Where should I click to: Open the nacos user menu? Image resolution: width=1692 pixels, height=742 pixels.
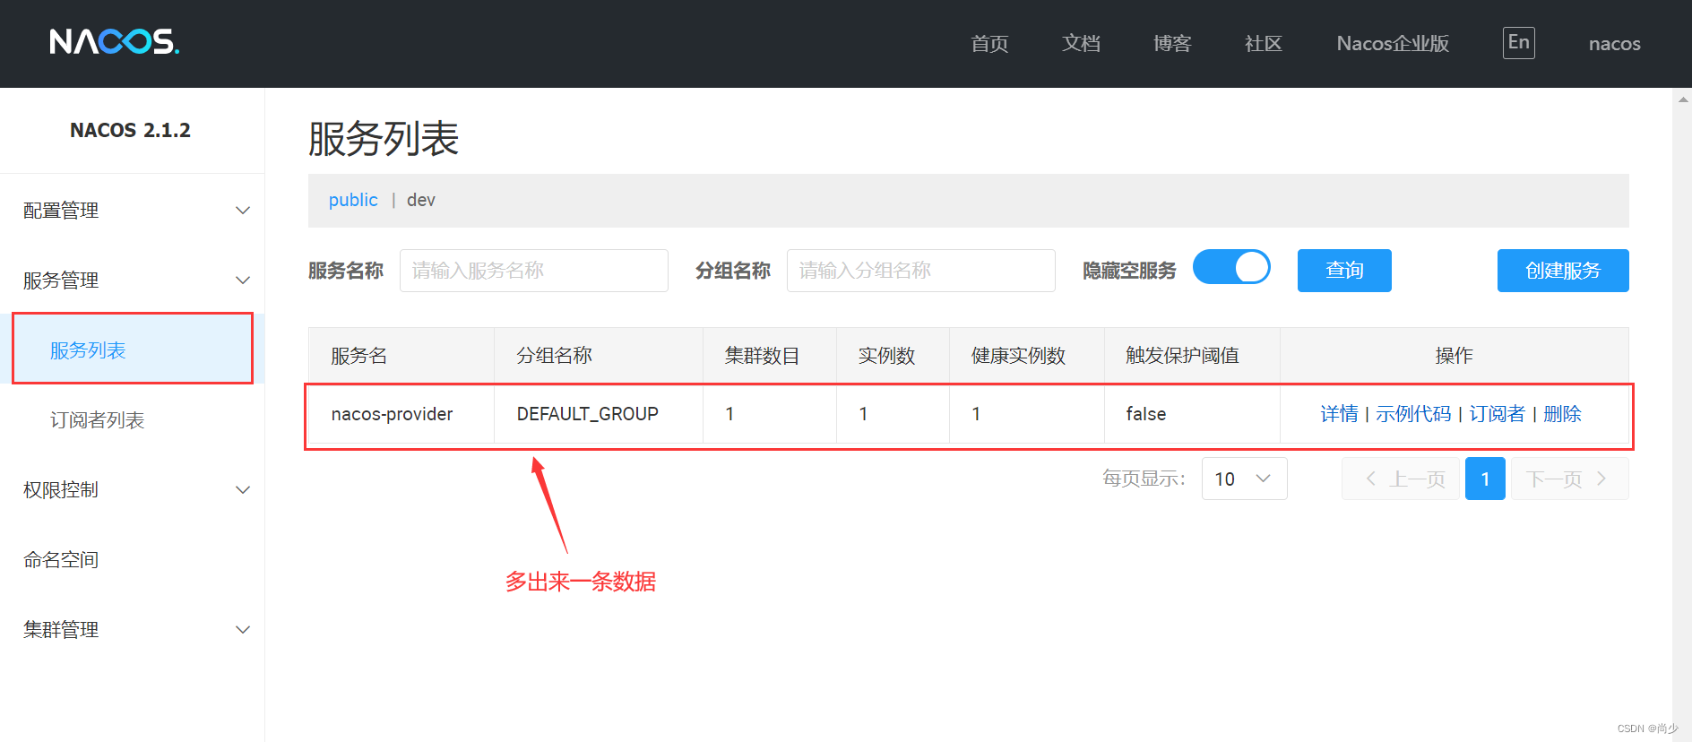[x=1614, y=44]
